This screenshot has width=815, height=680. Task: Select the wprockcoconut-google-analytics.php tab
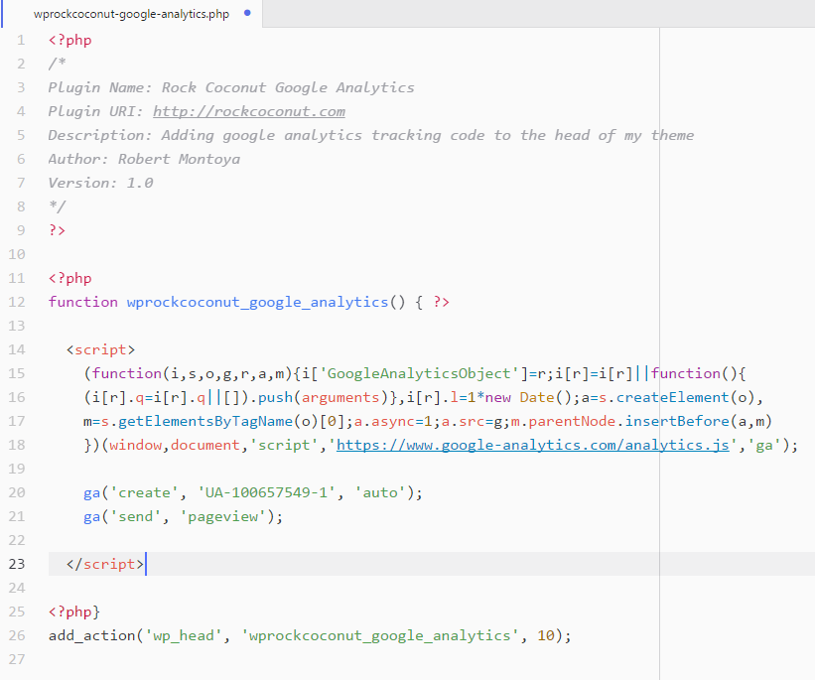131,14
